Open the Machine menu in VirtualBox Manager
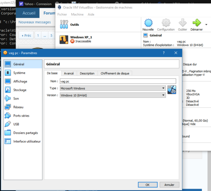211x191 pixels. point(77,14)
